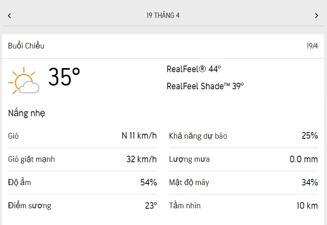The height and width of the screenshot is (225, 327).
Task: Select the Mật độ mây row
Action: [243, 182]
